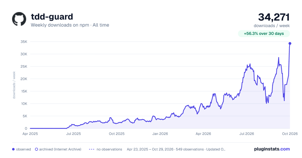
Task: Open the pluginstats.com link
Action: tap(272, 149)
